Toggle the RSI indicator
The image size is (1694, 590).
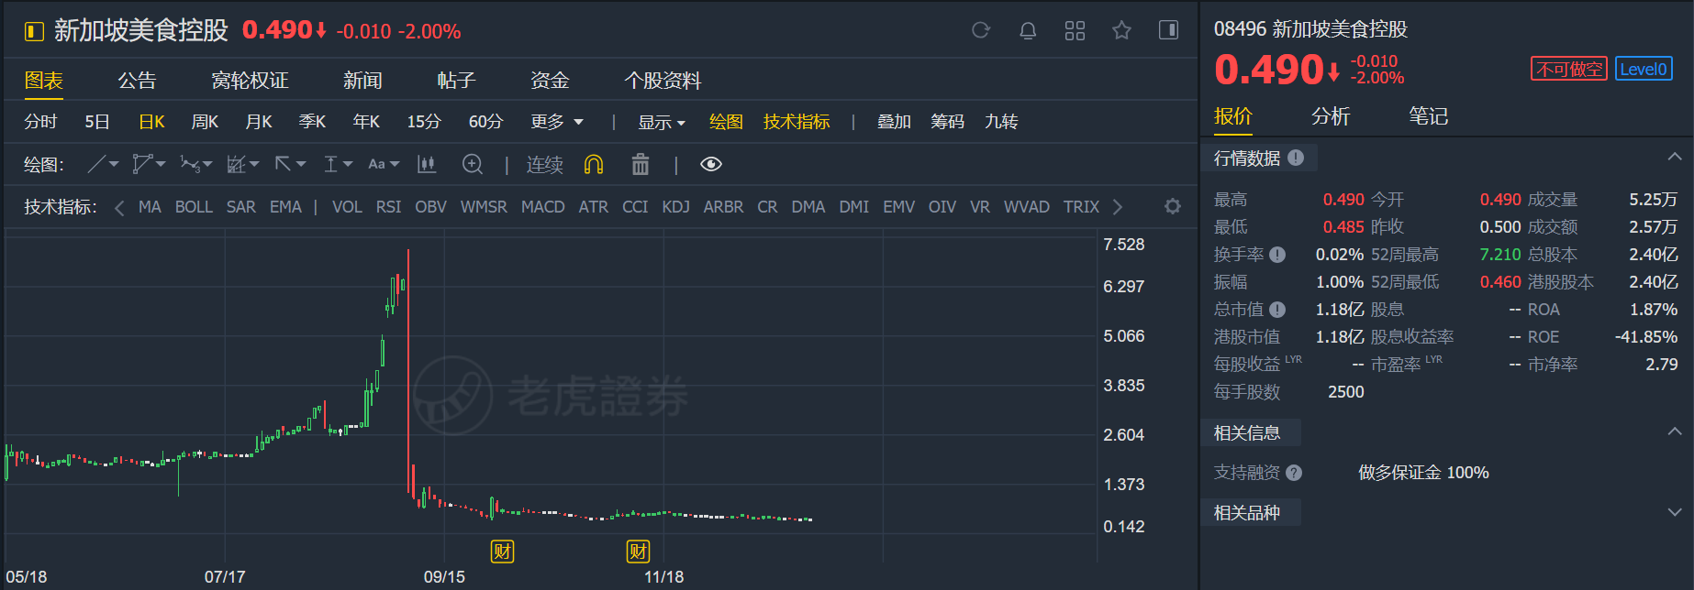click(x=388, y=207)
